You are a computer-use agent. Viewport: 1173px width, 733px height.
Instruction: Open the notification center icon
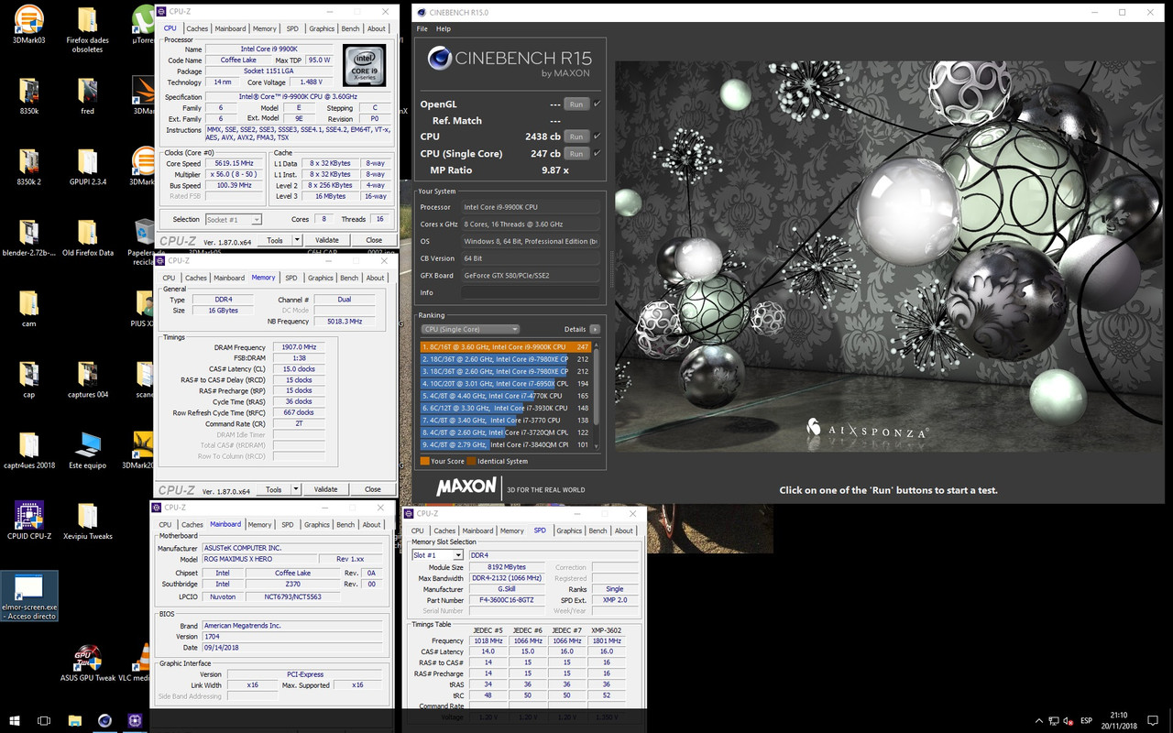[x=1154, y=721]
